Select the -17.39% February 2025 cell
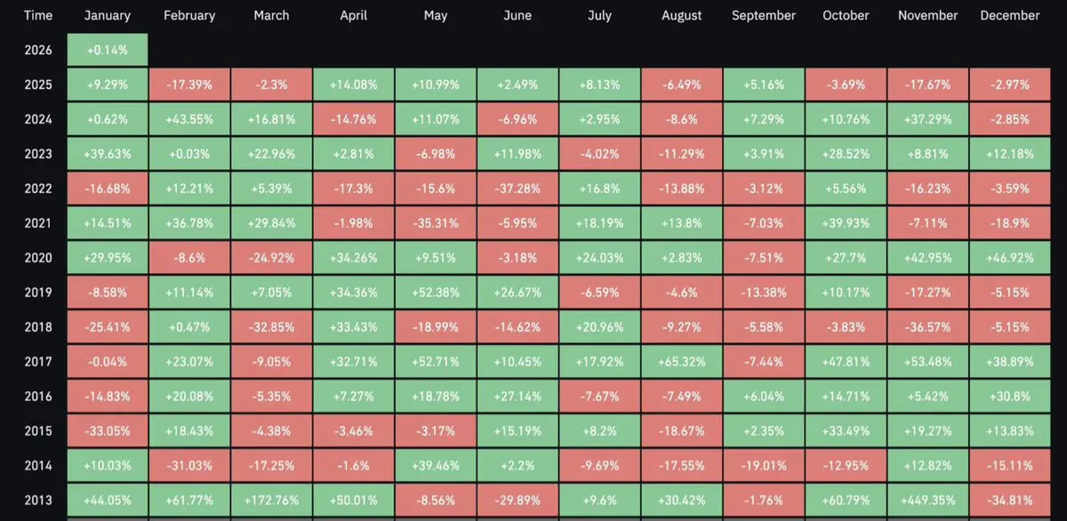Image resolution: width=1067 pixels, height=521 pixels. click(x=189, y=84)
